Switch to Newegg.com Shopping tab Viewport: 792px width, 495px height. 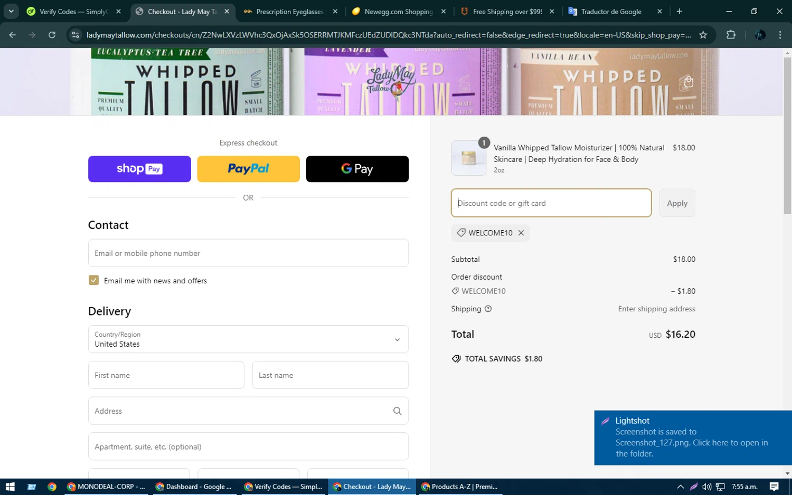coord(399,11)
